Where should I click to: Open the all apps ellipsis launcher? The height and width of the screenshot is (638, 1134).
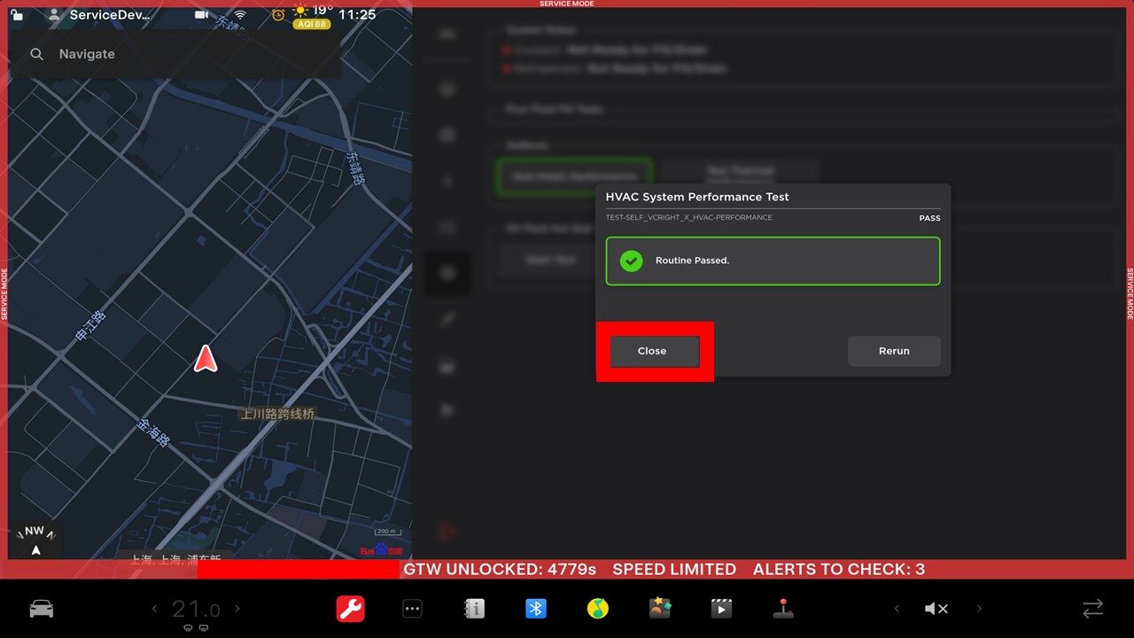click(412, 609)
